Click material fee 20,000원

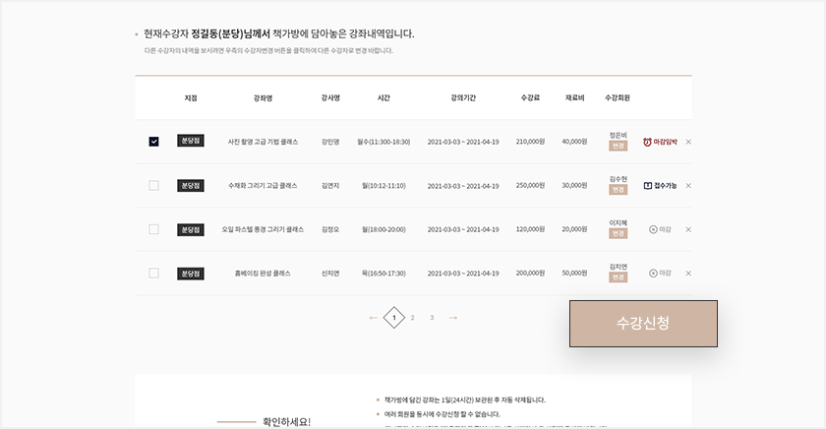574,228
